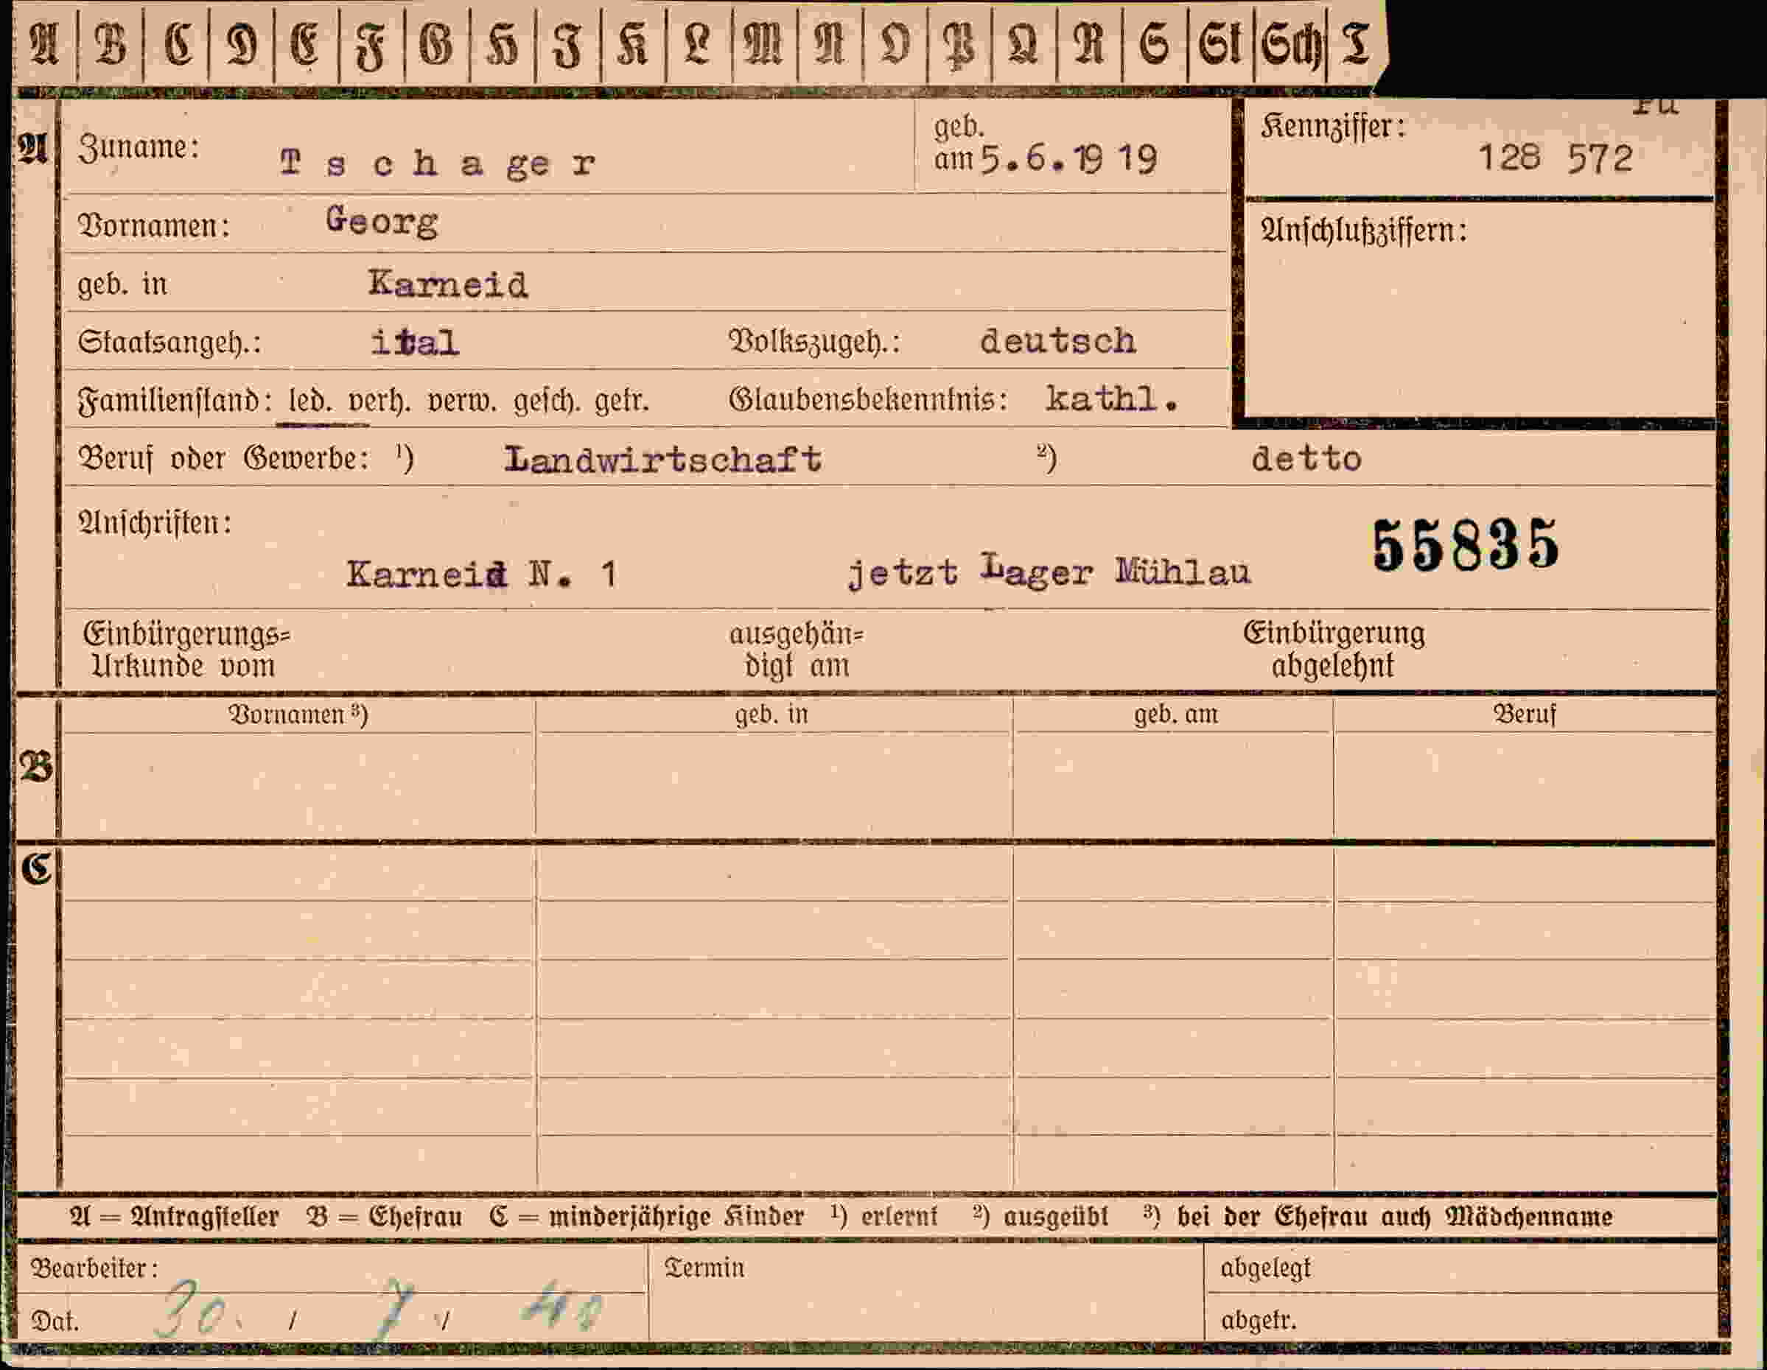Select the letter M index tab
1767x1370 pixels.
click(x=763, y=43)
